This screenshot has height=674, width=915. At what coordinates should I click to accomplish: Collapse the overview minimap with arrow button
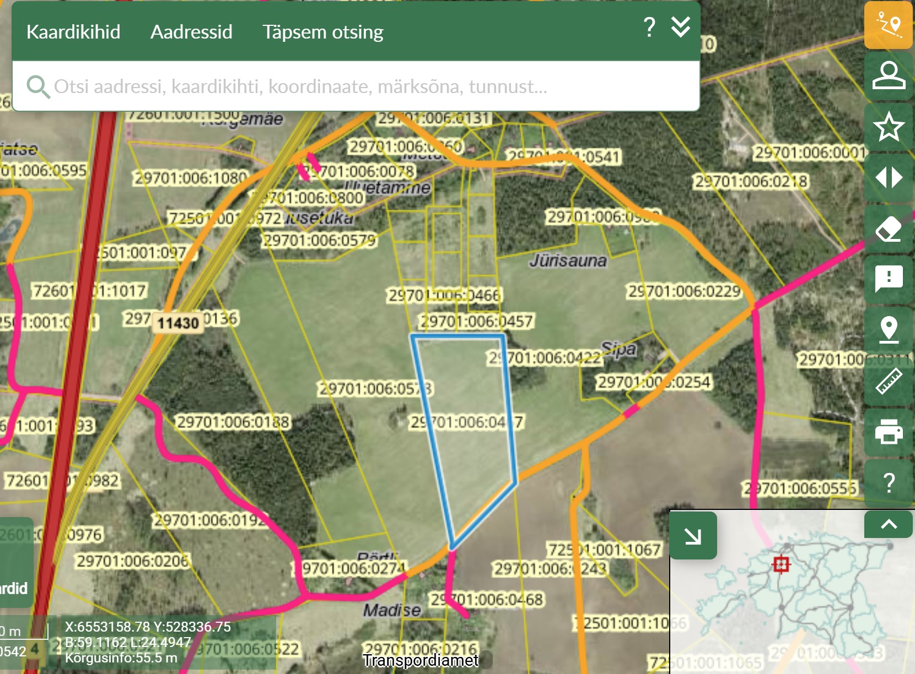[693, 536]
